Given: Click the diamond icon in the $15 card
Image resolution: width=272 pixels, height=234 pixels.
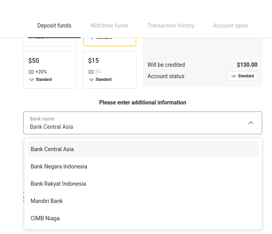Looking at the screenshot, I should [91, 80].
